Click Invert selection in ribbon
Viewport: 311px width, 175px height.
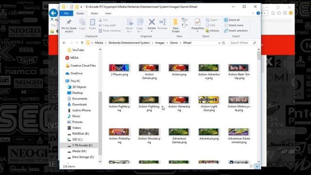(x=236, y=31)
